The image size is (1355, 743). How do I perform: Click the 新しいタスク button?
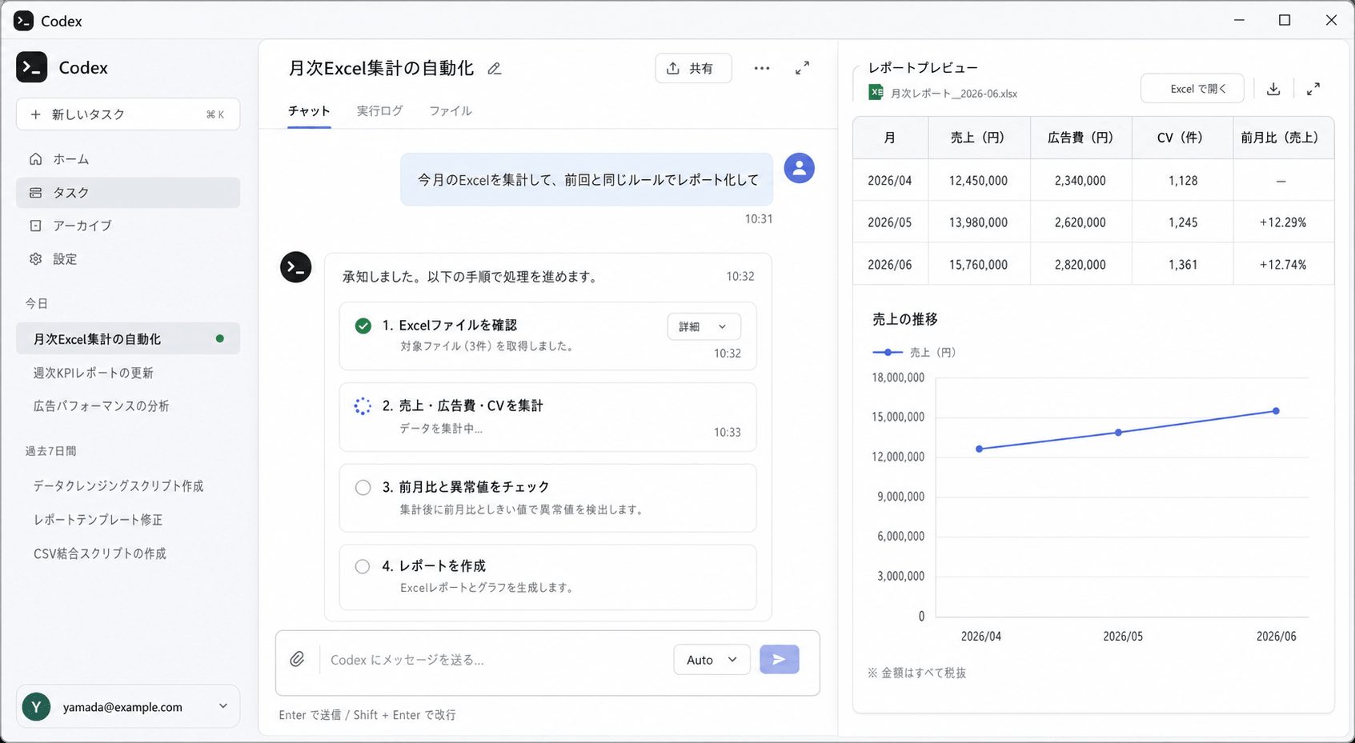pos(128,114)
